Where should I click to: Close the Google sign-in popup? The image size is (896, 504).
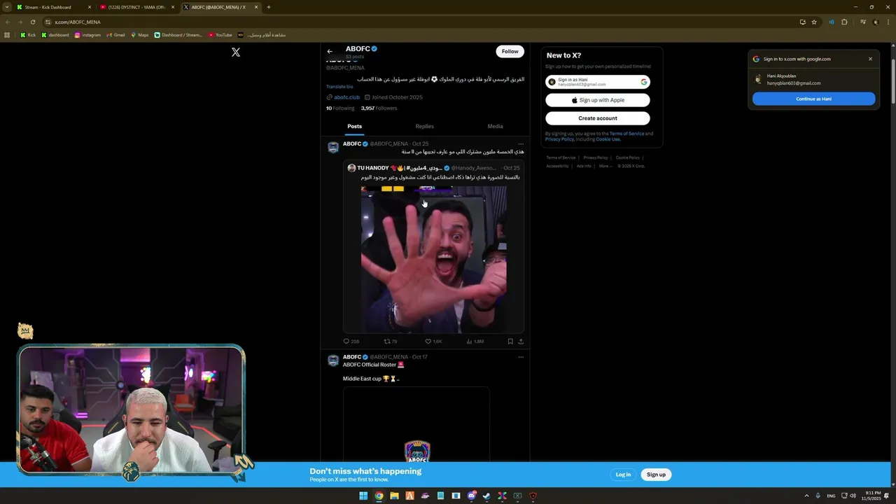coord(870,59)
